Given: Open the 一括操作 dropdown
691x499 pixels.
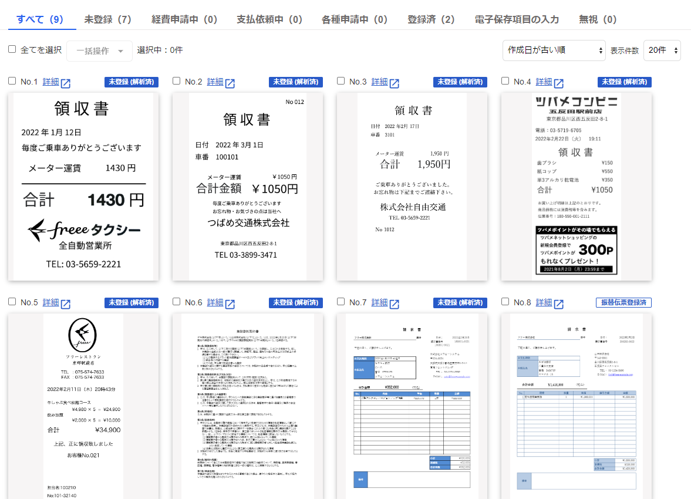Looking at the screenshot, I should pyautogui.click(x=100, y=50).
